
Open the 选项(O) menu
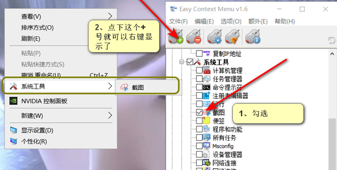pos(231,21)
